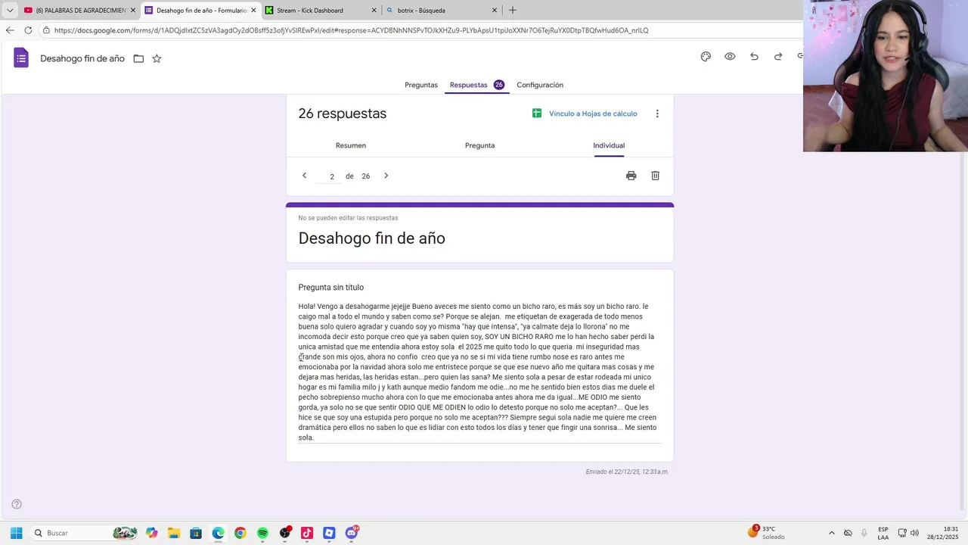Open the clock showing 18:31
The image size is (968, 545).
pyautogui.click(x=943, y=533)
